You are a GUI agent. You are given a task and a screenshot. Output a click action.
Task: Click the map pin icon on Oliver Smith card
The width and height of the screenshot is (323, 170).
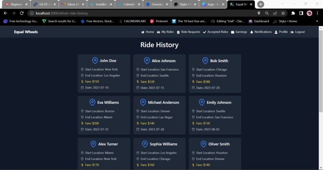(204, 144)
